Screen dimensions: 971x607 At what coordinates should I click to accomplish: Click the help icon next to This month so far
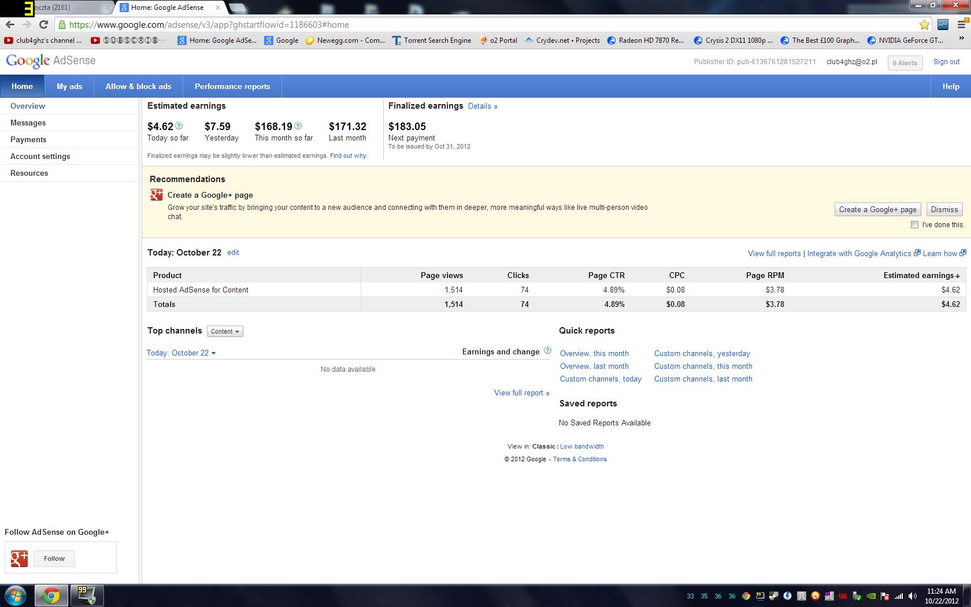(x=298, y=125)
